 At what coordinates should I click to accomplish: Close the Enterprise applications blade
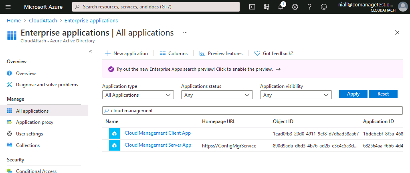click(x=397, y=33)
